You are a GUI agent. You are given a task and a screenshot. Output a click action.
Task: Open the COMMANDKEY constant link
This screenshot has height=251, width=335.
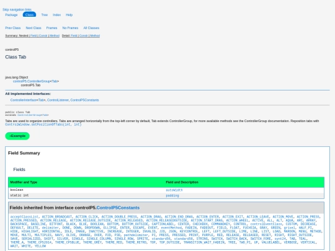221,224
